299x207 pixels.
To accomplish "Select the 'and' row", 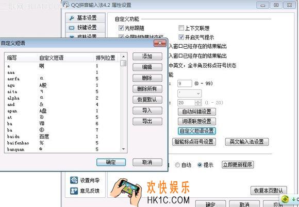I will 63,104.
